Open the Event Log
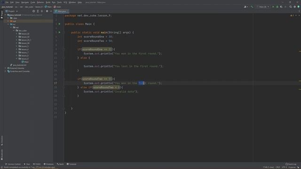The image size is (301, 169). tap(291, 164)
